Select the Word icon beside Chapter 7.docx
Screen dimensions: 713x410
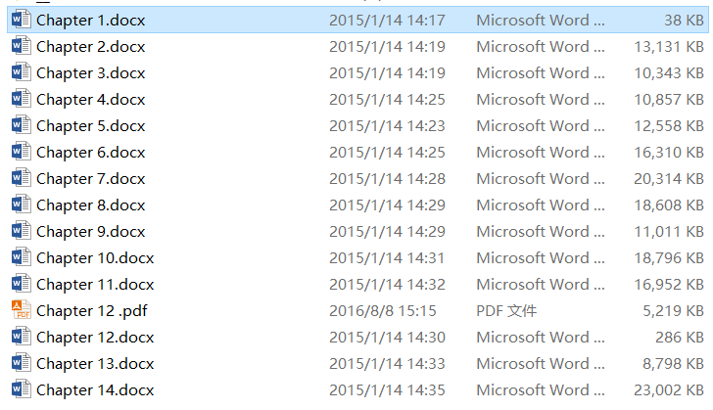pyautogui.click(x=22, y=178)
